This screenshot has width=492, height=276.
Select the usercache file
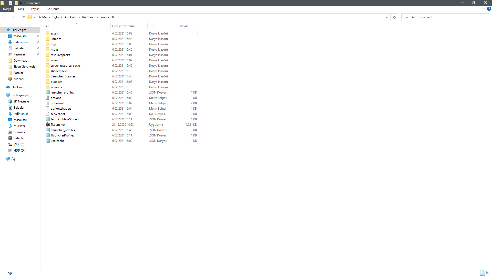point(121,141)
